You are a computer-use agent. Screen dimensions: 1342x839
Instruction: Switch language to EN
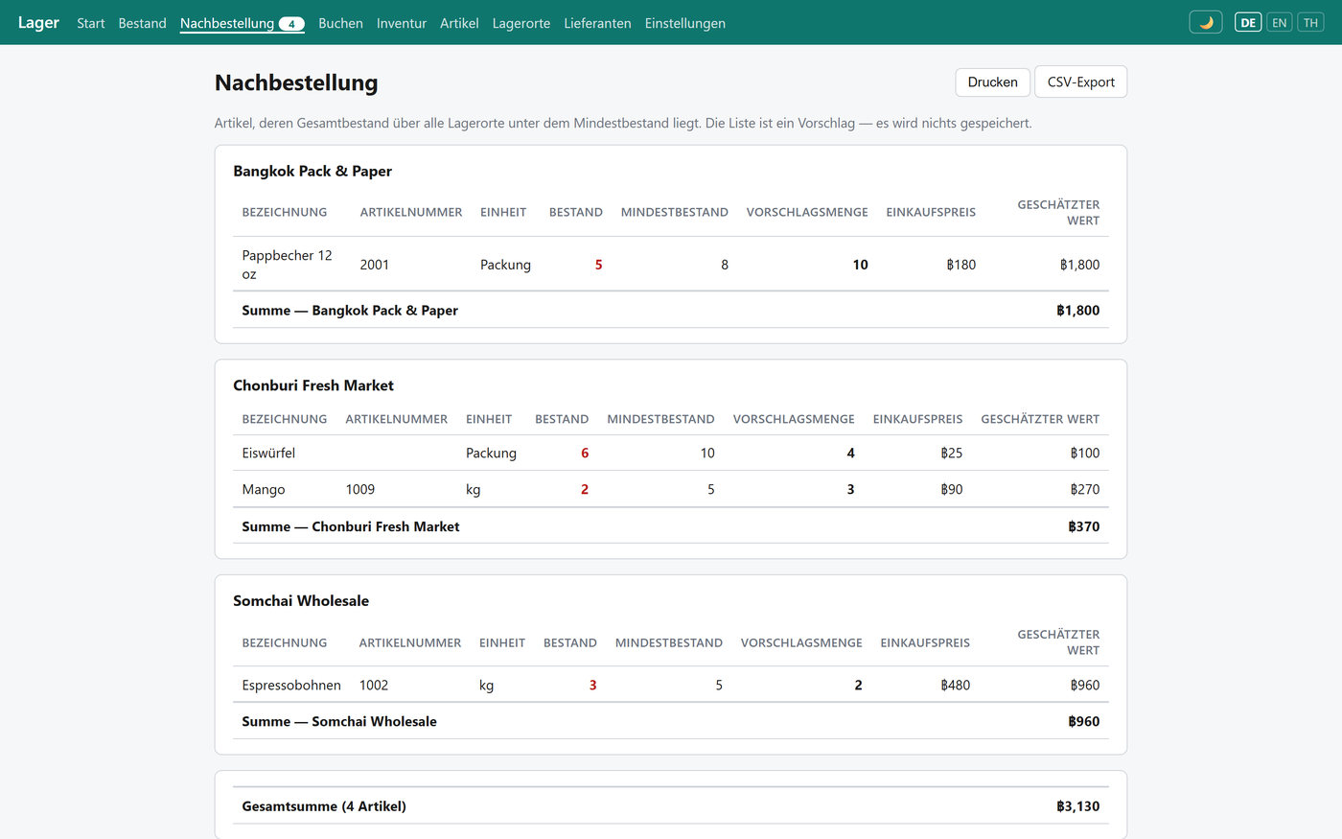(x=1279, y=22)
